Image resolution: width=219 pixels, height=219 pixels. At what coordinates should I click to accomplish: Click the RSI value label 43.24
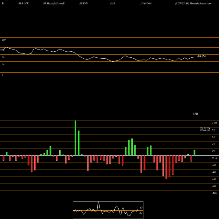tap(201, 56)
